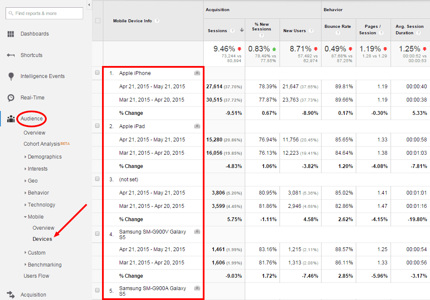Open the Users Flow report
Viewport: 430px width, 300px height.
(x=36, y=276)
